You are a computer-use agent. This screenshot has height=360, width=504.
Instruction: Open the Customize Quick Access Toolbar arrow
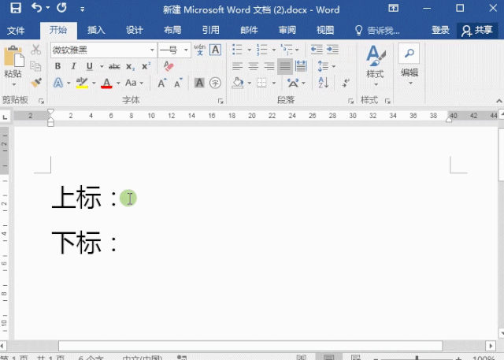point(82,9)
